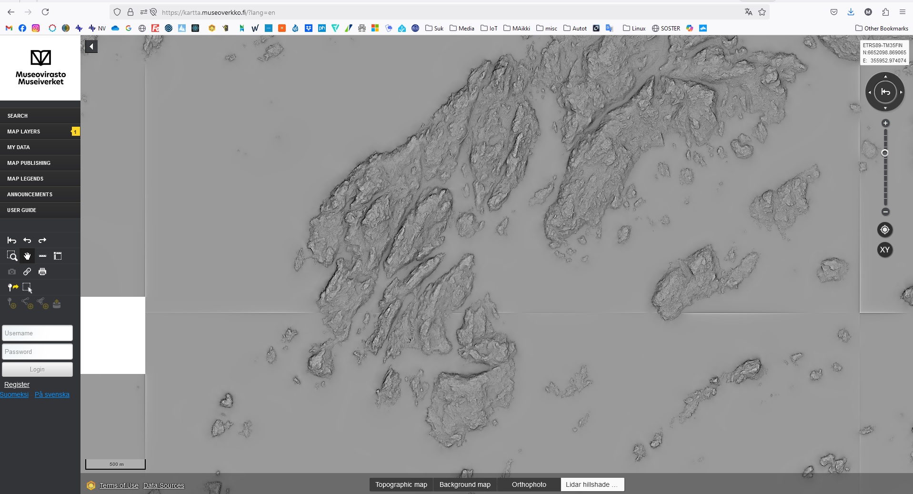Screen dimensions: 913x494
Task: Click the yellow layer count badge
Action: [x=75, y=131]
